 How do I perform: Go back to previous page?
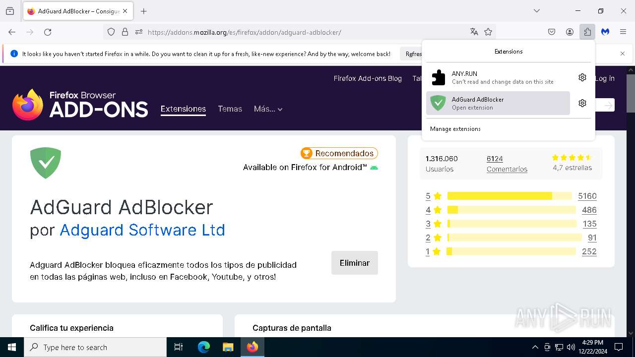(12, 32)
